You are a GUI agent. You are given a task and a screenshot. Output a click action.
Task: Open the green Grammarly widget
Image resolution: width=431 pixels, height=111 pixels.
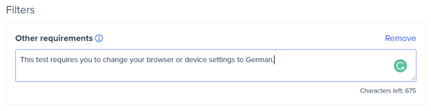(x=400, y=66)
